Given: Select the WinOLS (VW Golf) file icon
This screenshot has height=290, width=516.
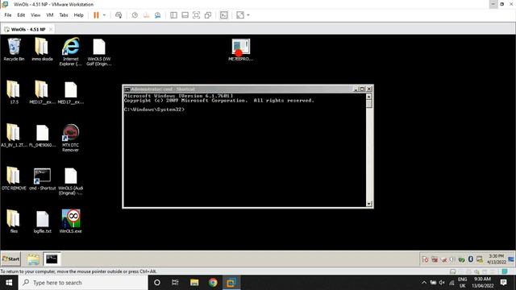Looking at the screenshot, I should [98, 52].
